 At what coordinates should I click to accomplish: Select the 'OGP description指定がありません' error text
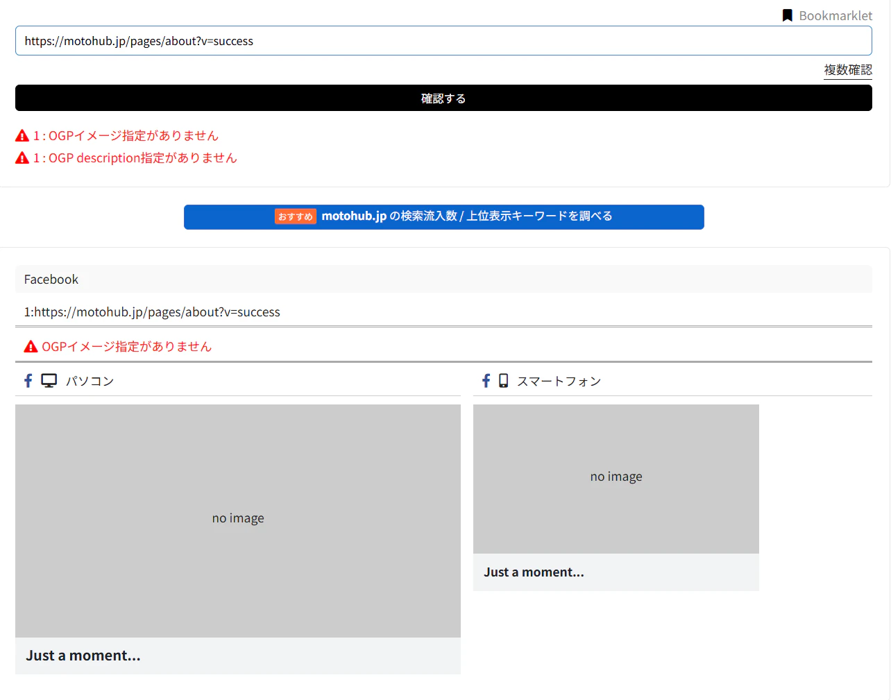coord(143,158)
